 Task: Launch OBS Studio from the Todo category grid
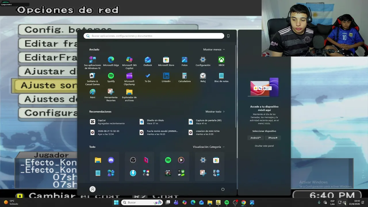[133, 160]
